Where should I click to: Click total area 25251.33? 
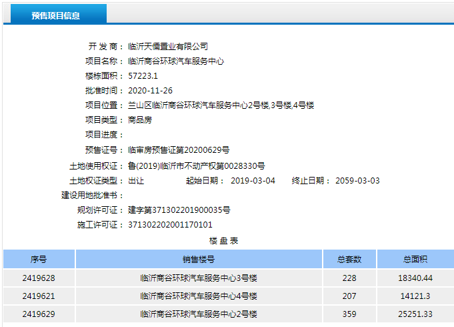coord(415,314)
